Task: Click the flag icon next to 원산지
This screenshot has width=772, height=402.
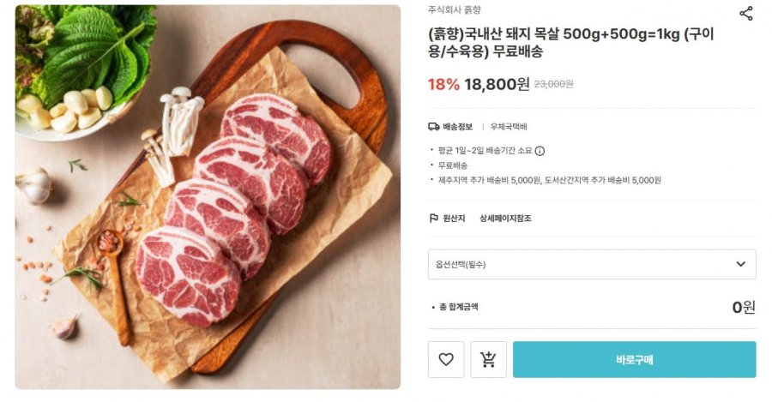Action: click(434, 219)
